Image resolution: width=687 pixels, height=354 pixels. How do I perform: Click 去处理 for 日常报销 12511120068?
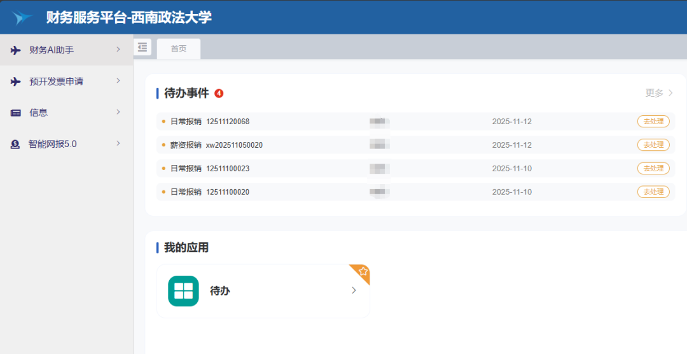tap(653, 122)
